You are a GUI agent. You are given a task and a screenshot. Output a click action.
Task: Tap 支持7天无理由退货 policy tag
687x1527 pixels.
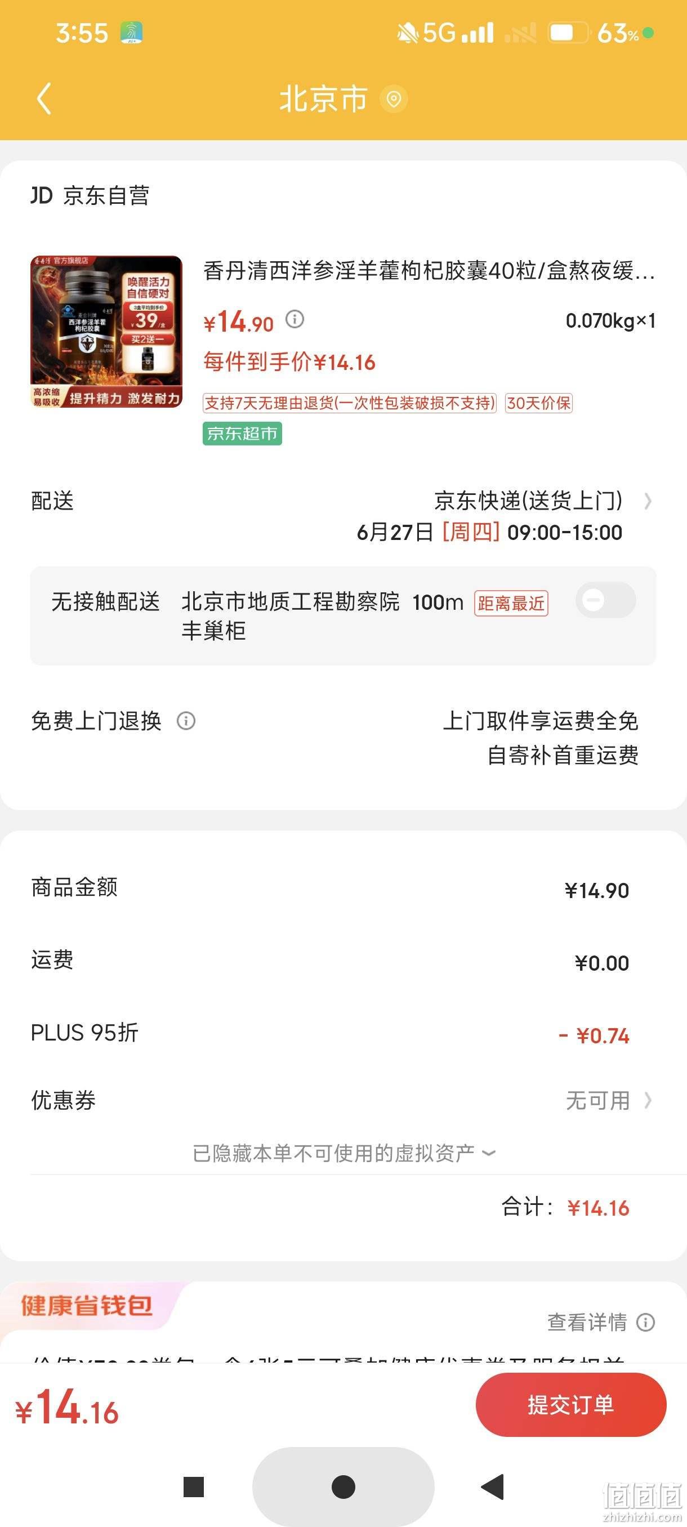tap(350, 403)
